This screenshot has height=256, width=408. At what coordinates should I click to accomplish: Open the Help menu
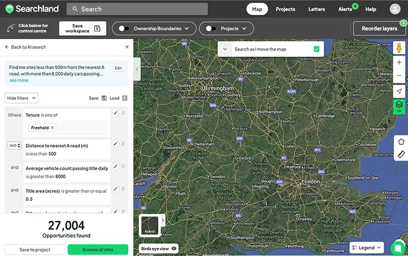point(371,9)
